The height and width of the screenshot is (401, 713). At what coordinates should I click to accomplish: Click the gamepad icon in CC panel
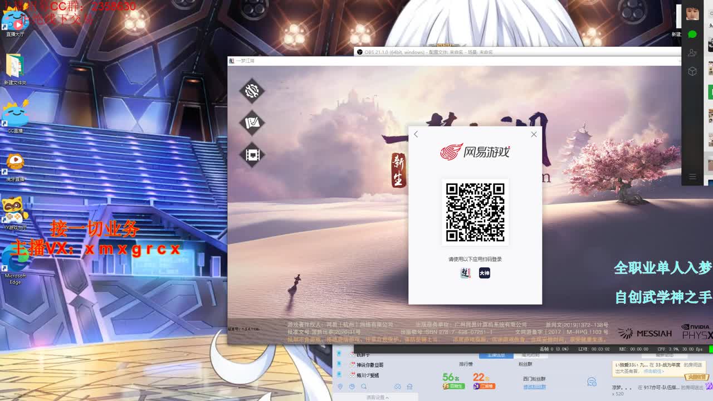398,387
